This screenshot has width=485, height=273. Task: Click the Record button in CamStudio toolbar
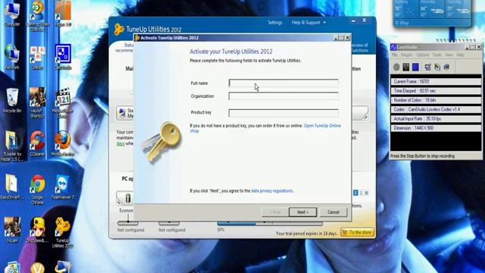(x=396, y=67)
